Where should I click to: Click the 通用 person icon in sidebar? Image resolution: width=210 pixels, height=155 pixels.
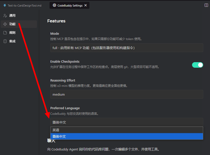pyautogui.click(x=5, y=16)
